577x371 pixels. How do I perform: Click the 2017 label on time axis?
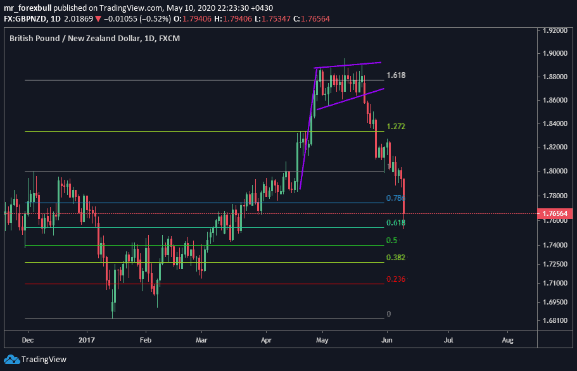tap(85, 339)
